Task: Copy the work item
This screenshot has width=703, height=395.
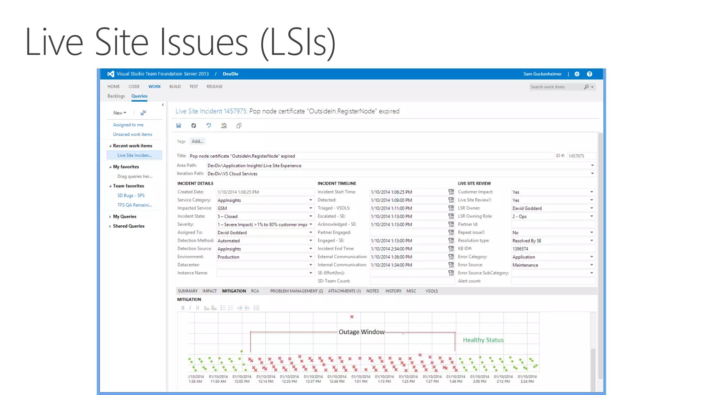Action: pyautogui.click(x=239, y=126)
